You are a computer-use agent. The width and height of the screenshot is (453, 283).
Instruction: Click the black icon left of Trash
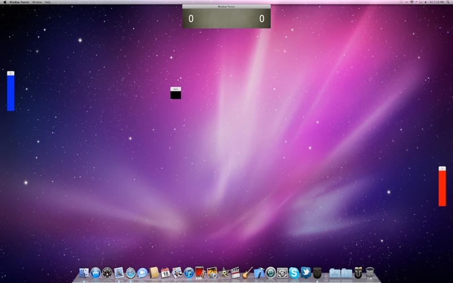358,273
